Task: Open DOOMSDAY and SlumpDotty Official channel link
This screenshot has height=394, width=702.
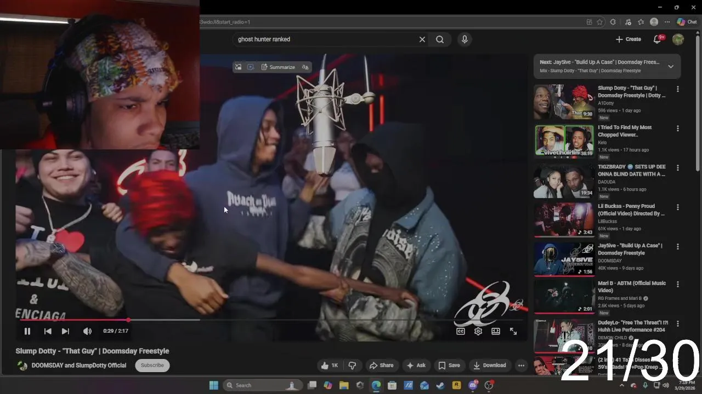Action: [79, 366]
